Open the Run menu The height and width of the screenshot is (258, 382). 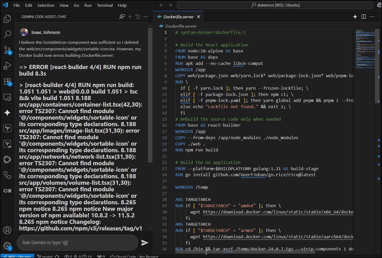88,5
